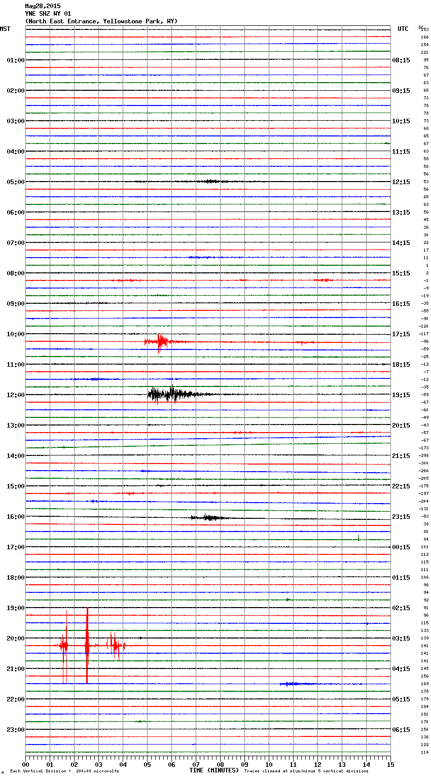431x778 pixels.
Task: Click the 12:15 UTC time label
Action: click(401, 182)
